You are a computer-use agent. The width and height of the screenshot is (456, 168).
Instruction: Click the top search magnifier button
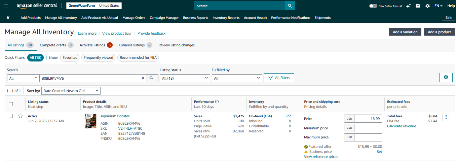tap(290, 6)
